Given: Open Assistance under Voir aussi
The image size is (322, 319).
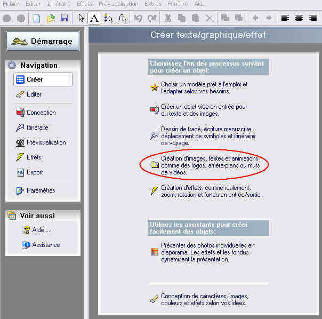Looking at the screenshot, I should (x=41, y=245).
